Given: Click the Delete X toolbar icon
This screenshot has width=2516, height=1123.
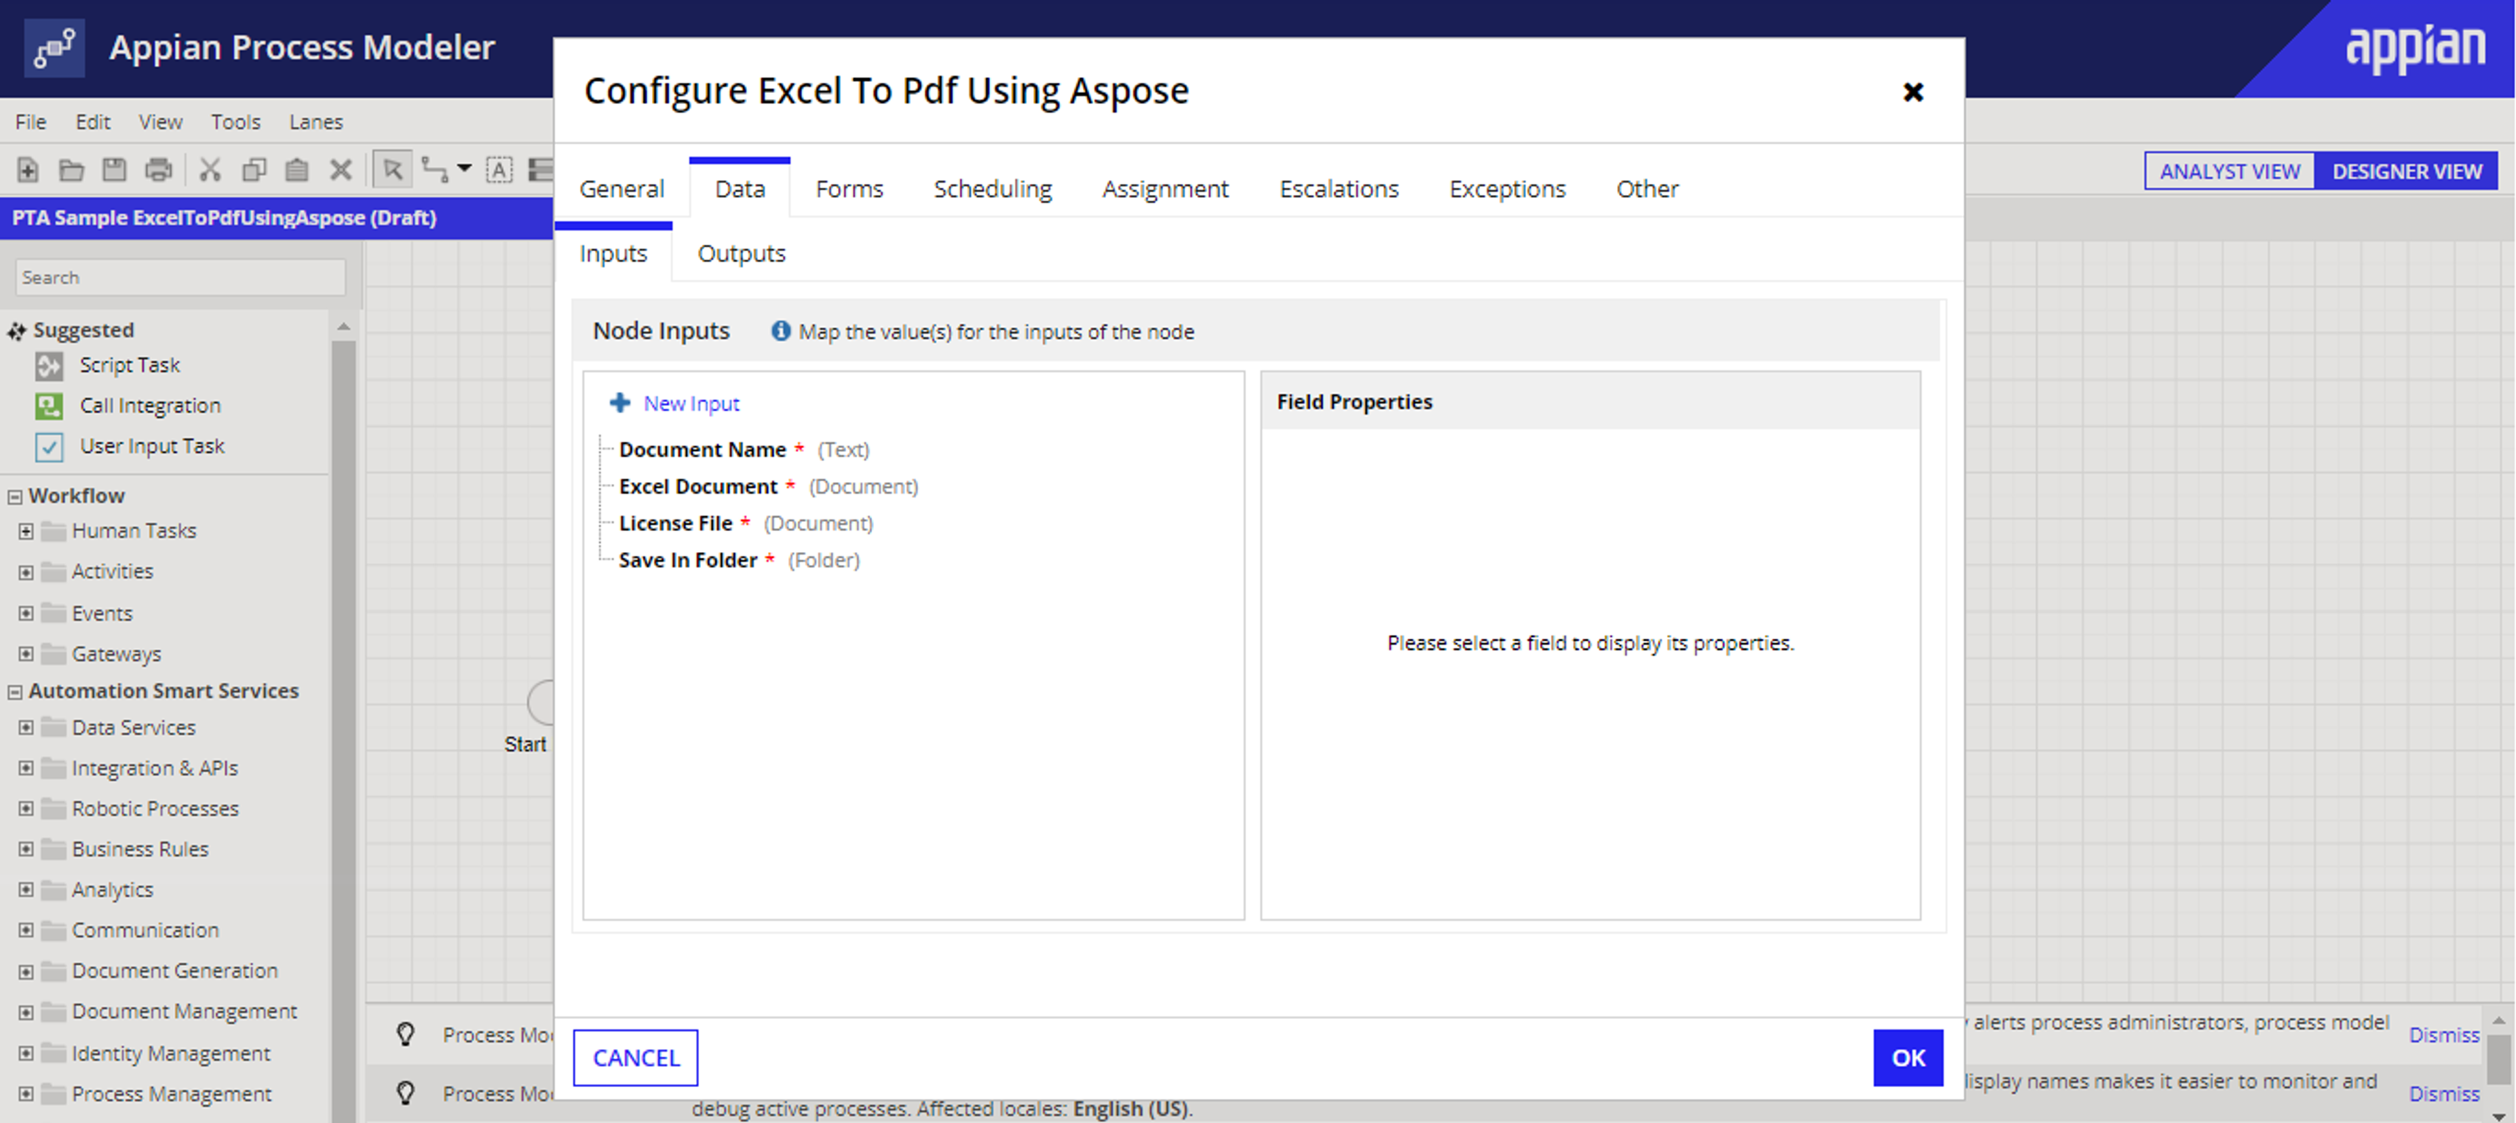Looking at the screenshot, I should [341, 170].
